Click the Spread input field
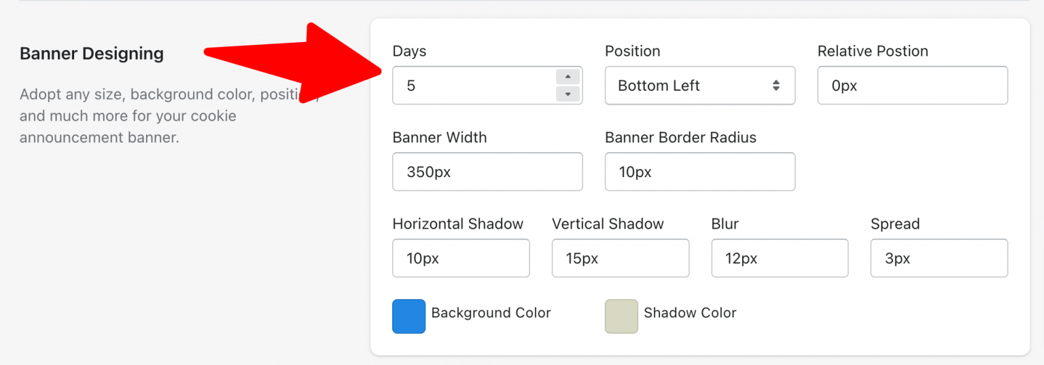The height and width of the screenshot is (365, 1044). (x=939, y=258)
